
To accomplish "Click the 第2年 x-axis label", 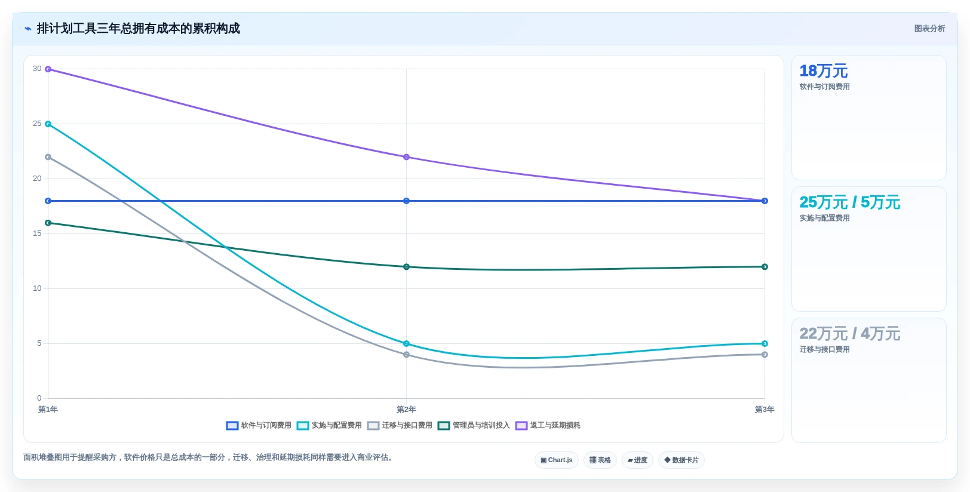I will click(x=406, y=410).
